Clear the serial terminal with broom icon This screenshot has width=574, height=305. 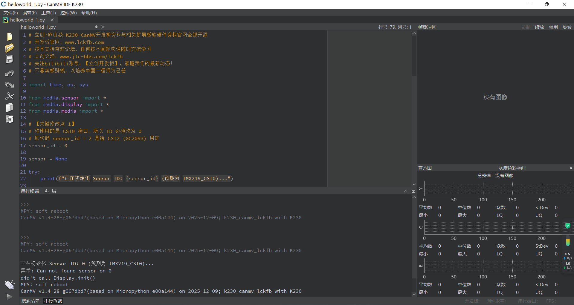click(x=47, y=191)
